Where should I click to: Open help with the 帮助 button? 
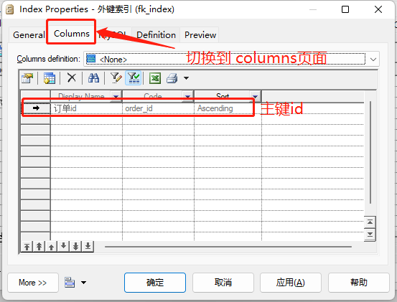pyautogui.click(x=359, y=283)
